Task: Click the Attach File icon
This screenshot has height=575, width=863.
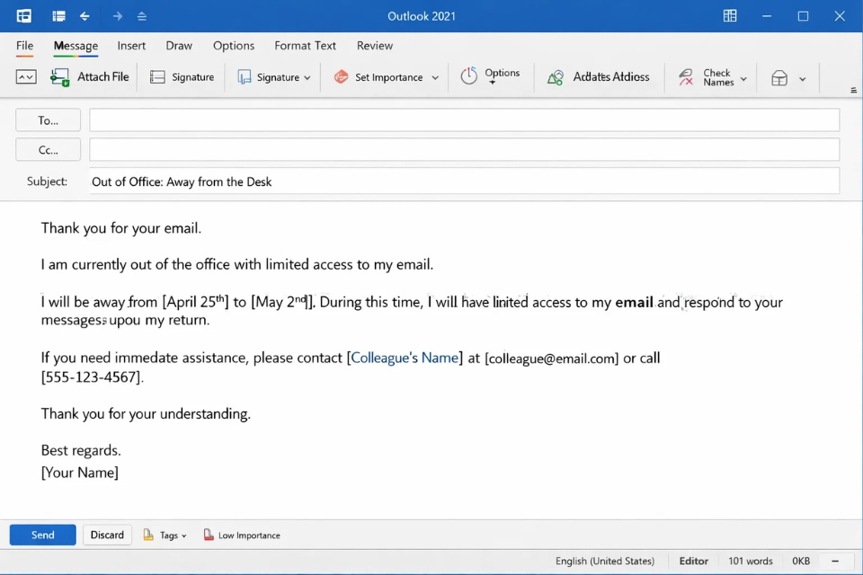Action: [x=59, y=77]
